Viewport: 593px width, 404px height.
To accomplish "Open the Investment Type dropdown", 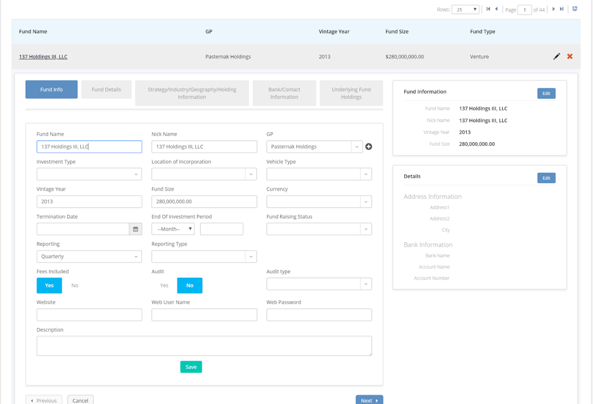I will (89, 174).
